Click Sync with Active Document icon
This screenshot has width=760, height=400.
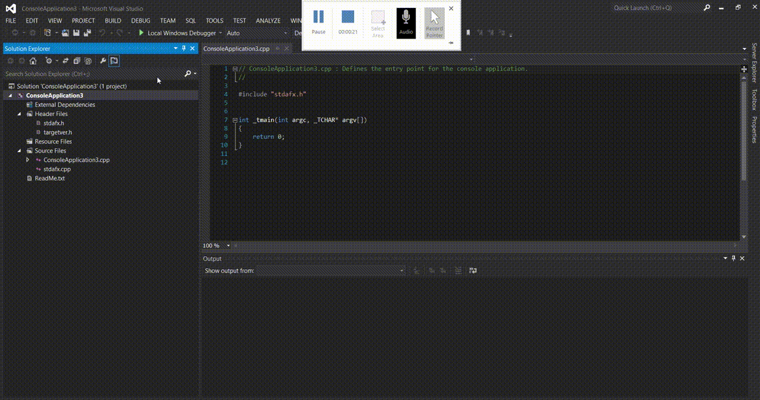click(65, 61)
